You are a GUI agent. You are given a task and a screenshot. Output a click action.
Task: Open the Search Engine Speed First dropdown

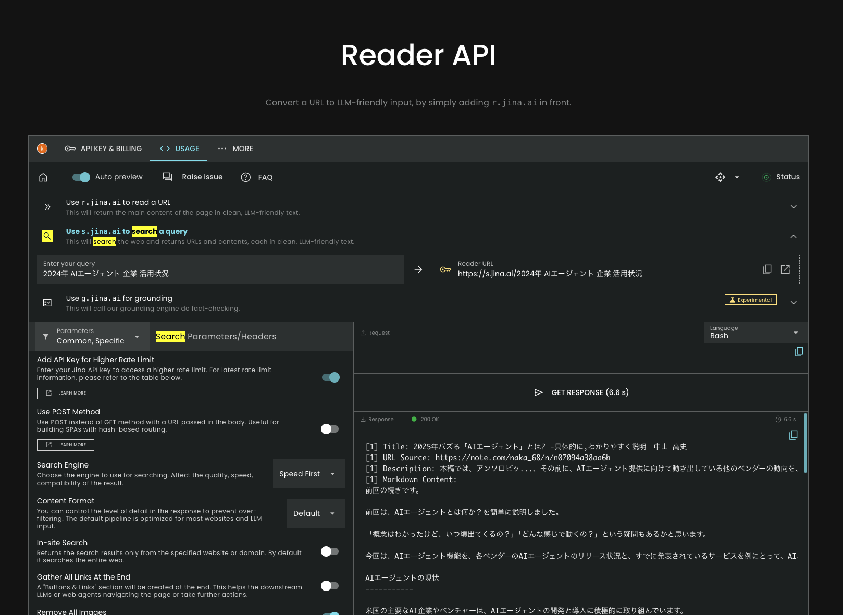[309, 474]
